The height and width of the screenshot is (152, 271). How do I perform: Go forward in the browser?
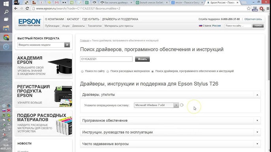[x=21, y=8]
